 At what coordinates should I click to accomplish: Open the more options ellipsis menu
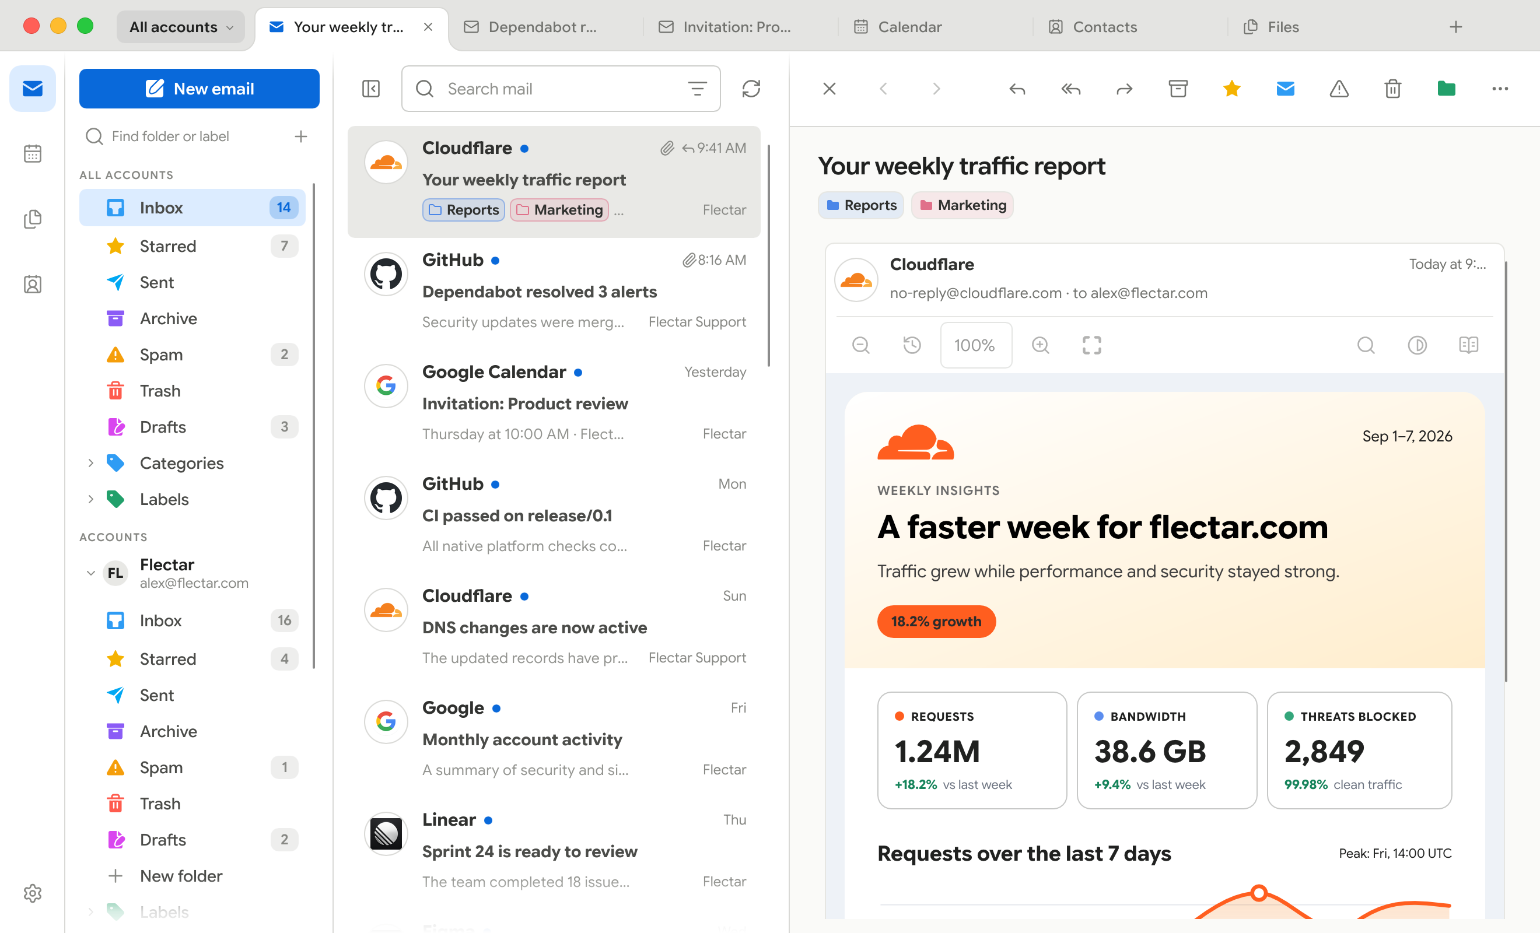point(1500,89)
